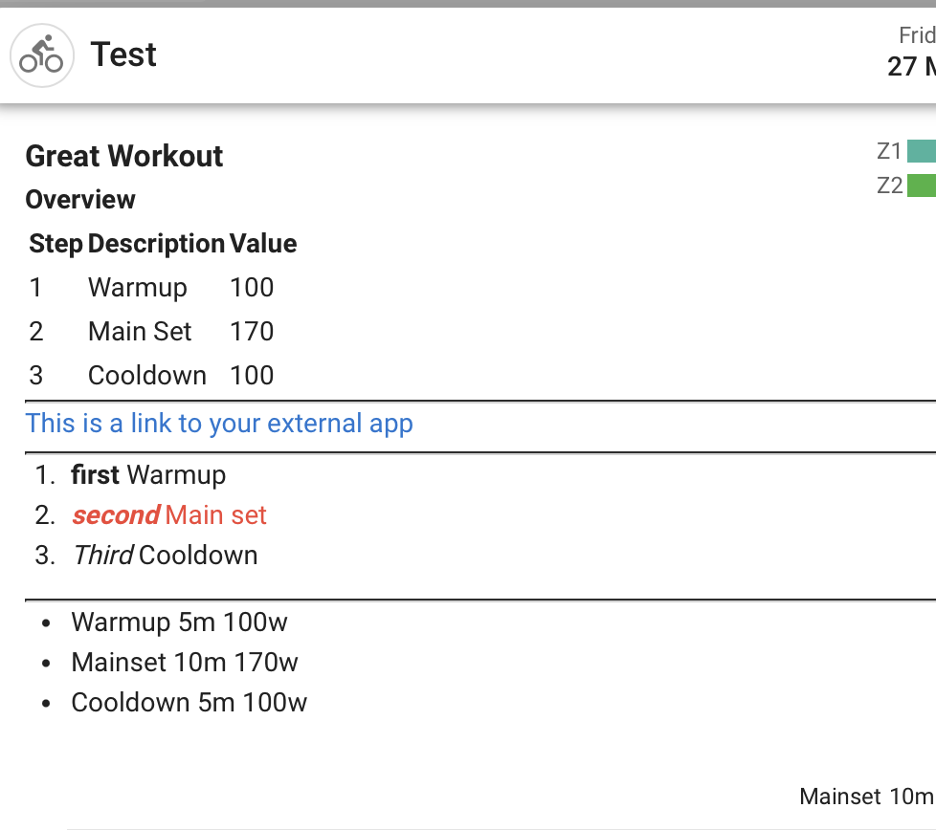The image size is (936, 830).
Task: Click the Value column header
Action: [263, 244]
